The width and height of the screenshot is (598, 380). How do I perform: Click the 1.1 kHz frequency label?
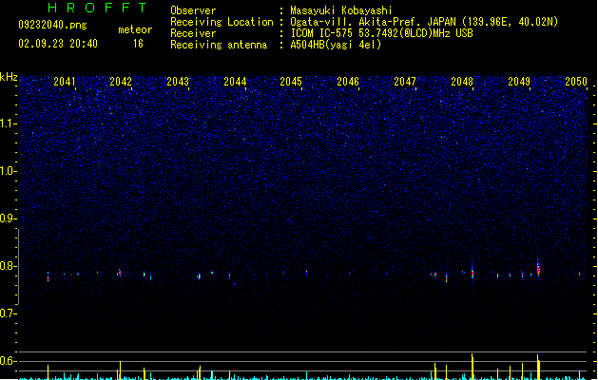(8, 123)
